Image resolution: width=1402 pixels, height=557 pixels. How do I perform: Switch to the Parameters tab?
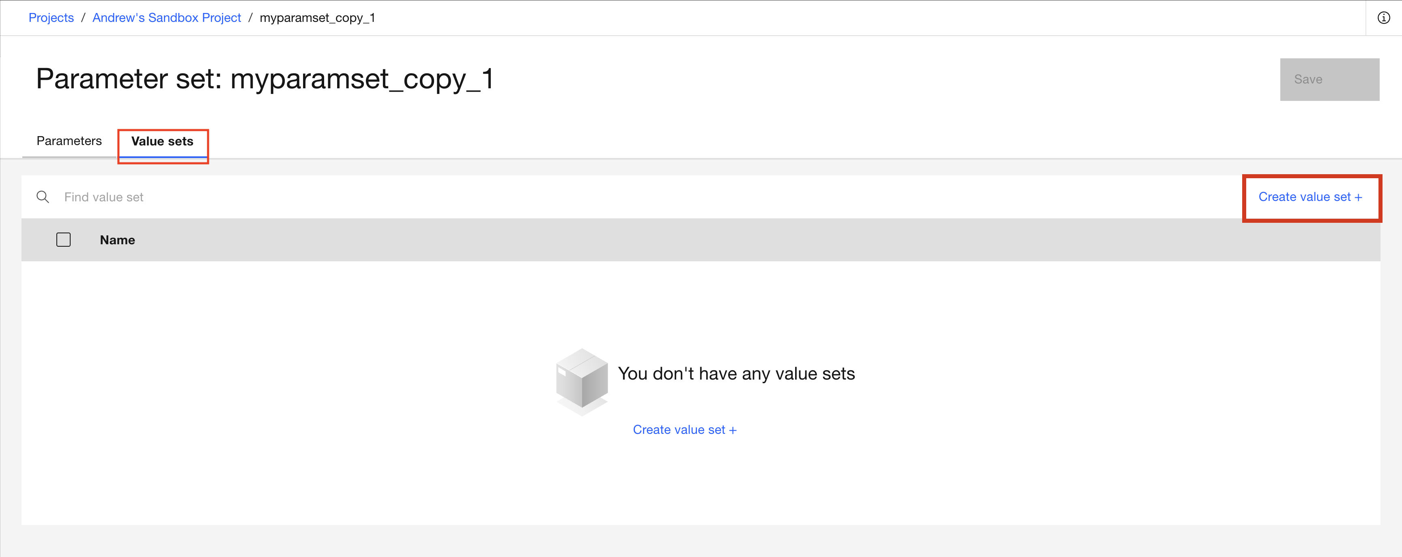[69, 141]
